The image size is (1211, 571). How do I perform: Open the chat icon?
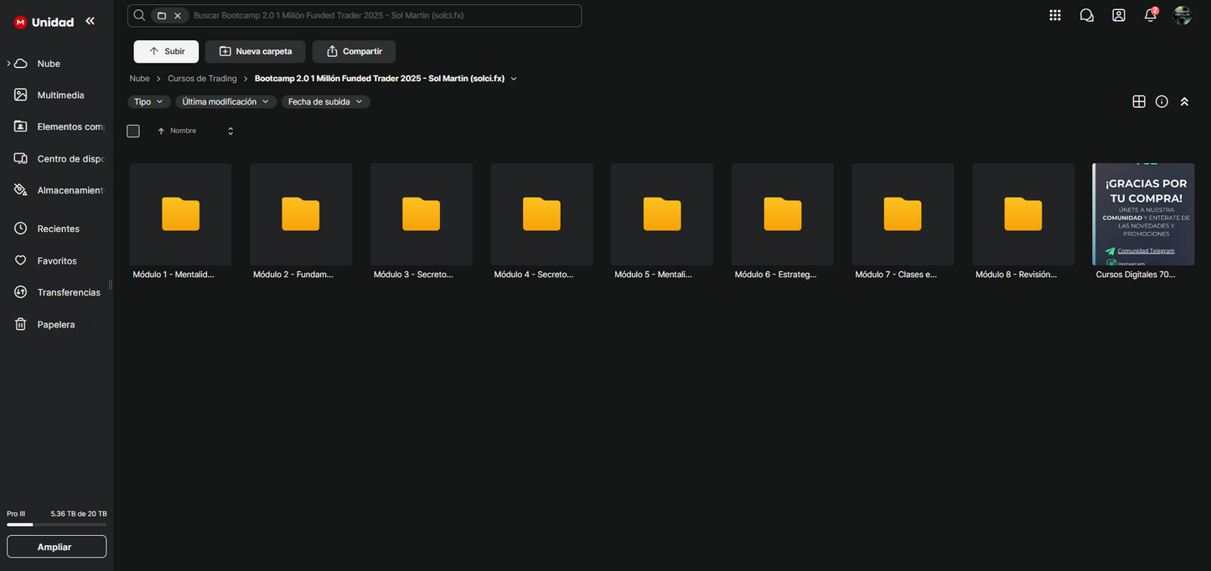point(1087,15)
